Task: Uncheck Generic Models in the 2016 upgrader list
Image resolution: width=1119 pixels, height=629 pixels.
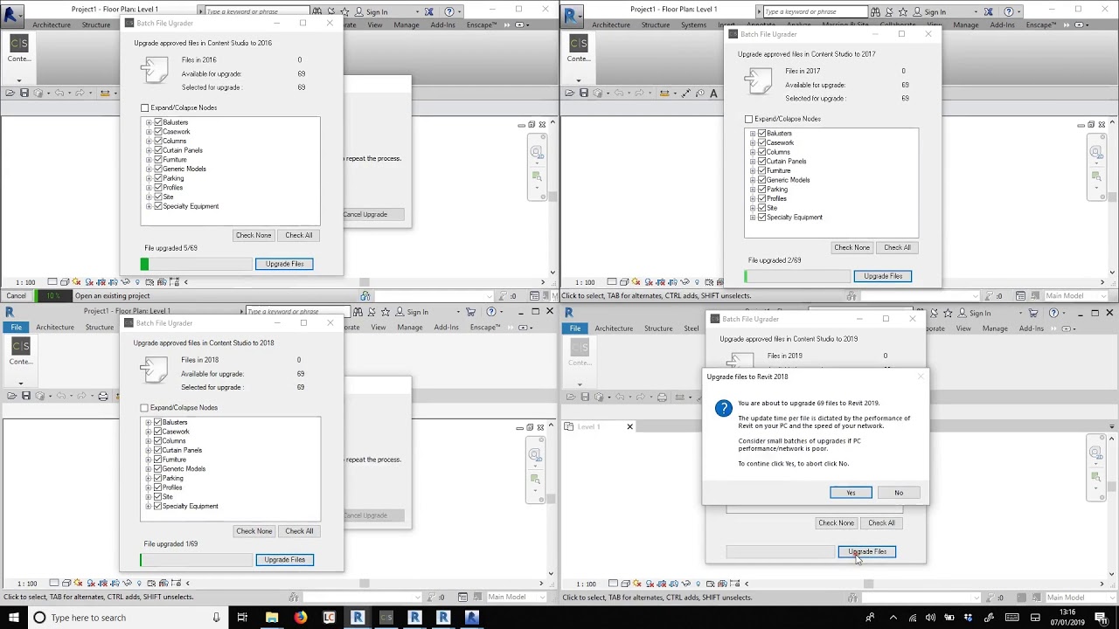Action: (x=158, y=169)
